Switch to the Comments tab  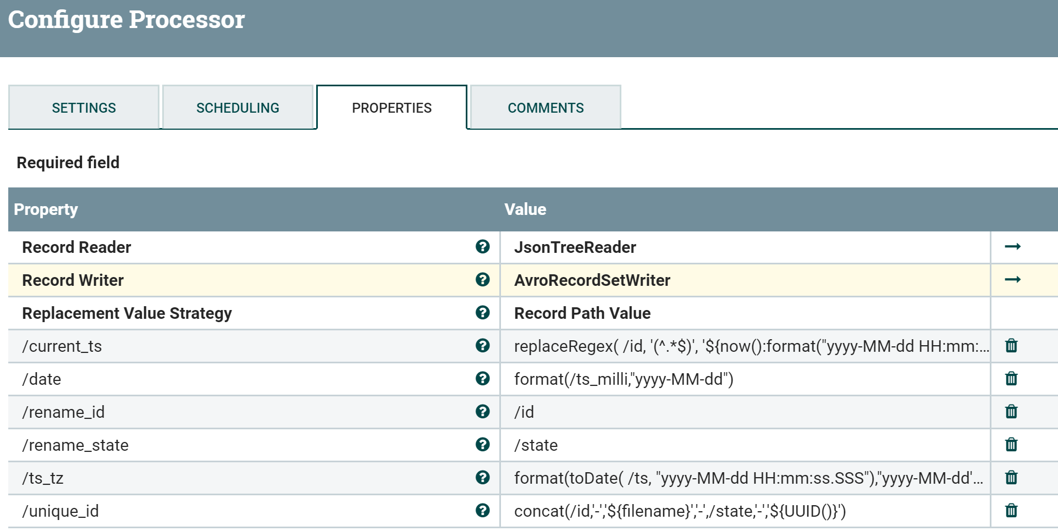tap(545, 107)
